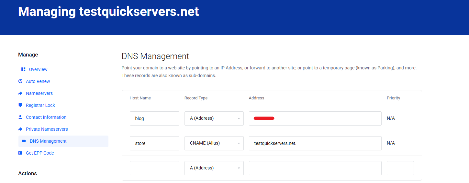
Task: Click the Contact Information person icon
Action: point(20,117)
